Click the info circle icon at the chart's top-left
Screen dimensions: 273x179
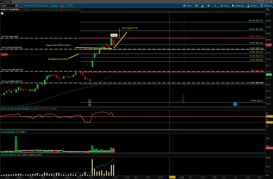tap(2, 13)
